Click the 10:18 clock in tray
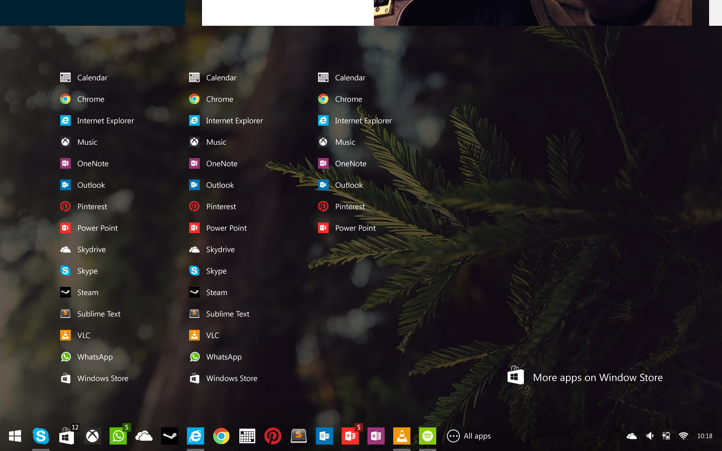Image resolution: width=722 pixels, height=451 pixels. pos(705,436)
